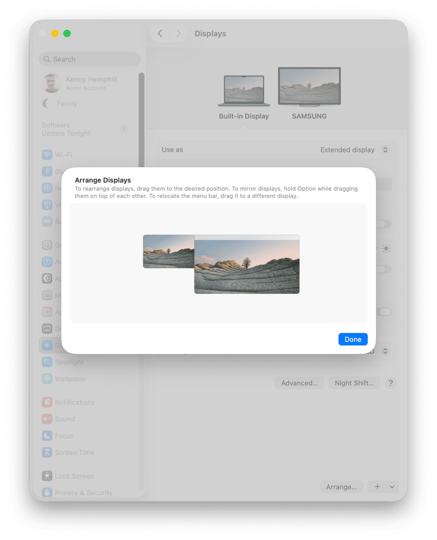The height and width of the screenshot is (540, 437).
Task: Expand the chevron menu beside plus button
Action: click(392, 487)
